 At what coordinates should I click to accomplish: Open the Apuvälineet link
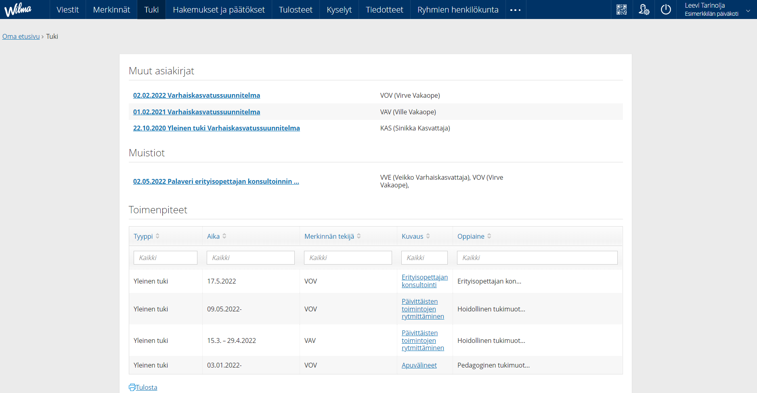[419, 365]
